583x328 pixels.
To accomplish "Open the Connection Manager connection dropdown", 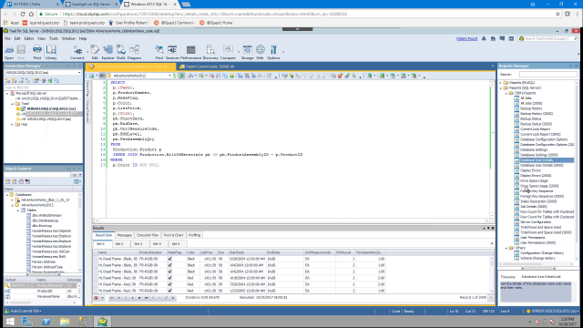I will point(79,73).
